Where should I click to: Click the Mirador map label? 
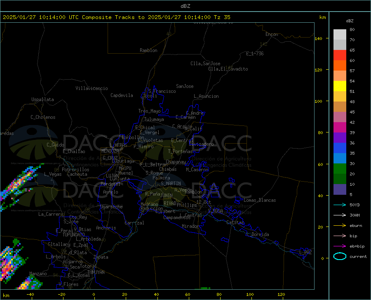(x=190, y=227)
